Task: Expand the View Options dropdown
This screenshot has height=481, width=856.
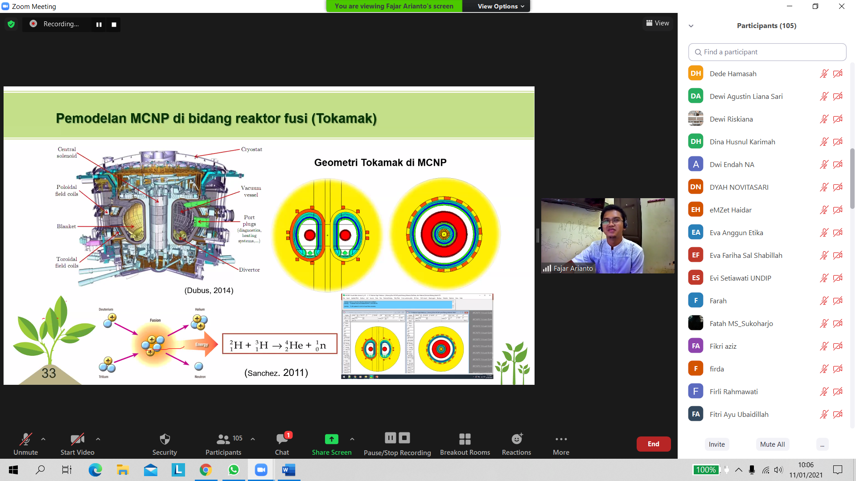Action: [501, 6]
